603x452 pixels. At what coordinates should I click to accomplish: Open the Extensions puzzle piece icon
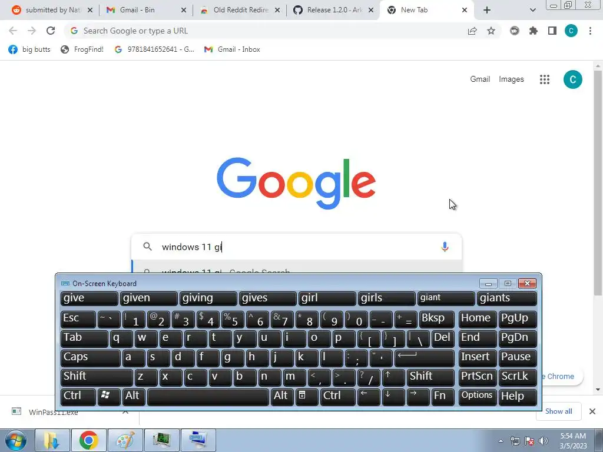[x=534, y=31]
